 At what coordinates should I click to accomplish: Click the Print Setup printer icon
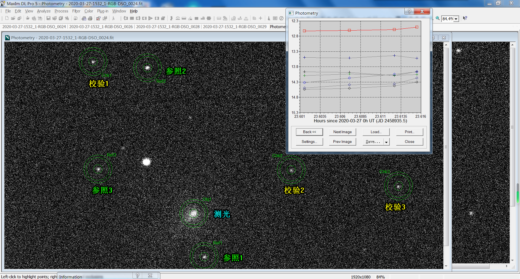coord(84,18)
